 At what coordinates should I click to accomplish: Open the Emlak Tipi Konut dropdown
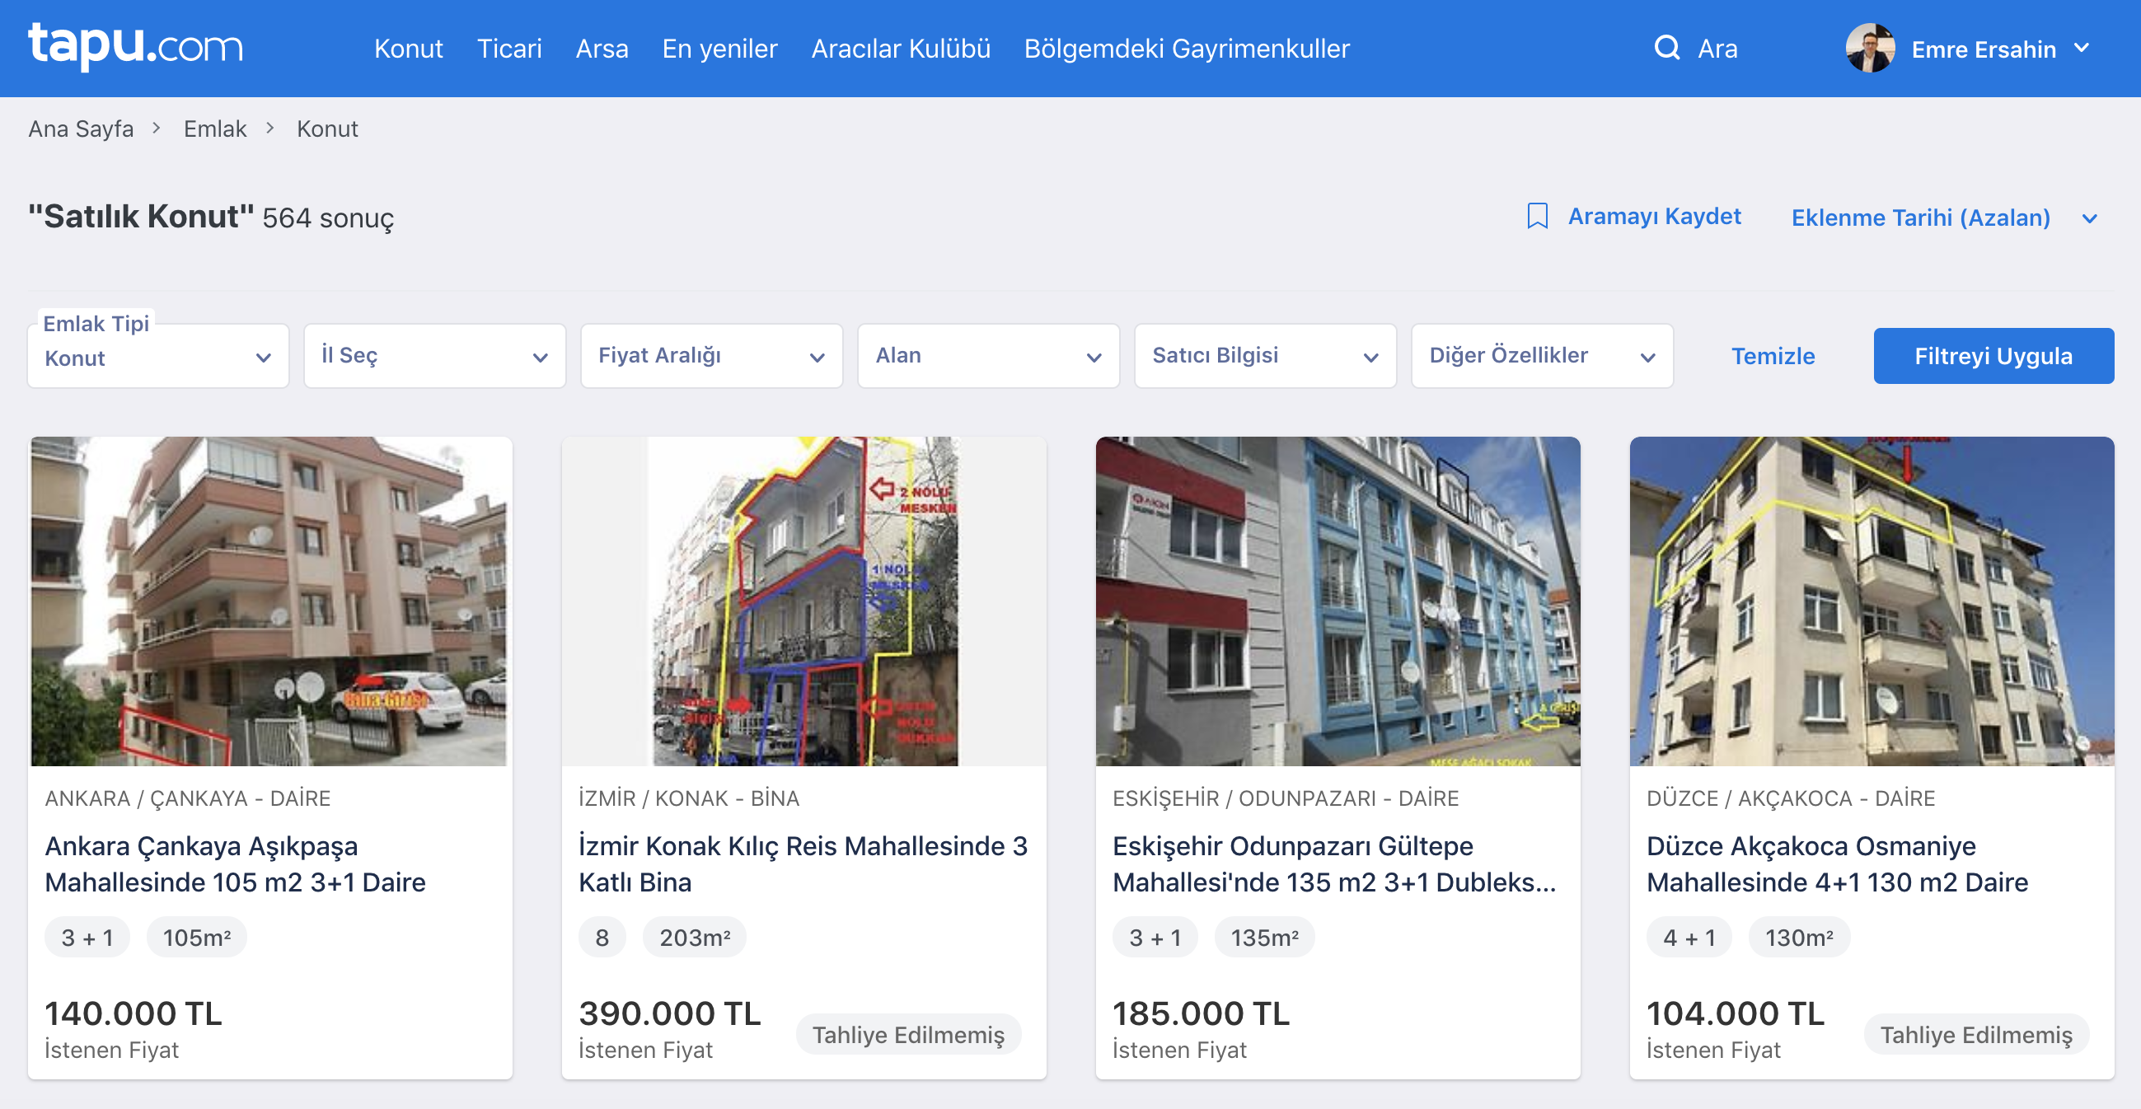click(x=158, y=358)
